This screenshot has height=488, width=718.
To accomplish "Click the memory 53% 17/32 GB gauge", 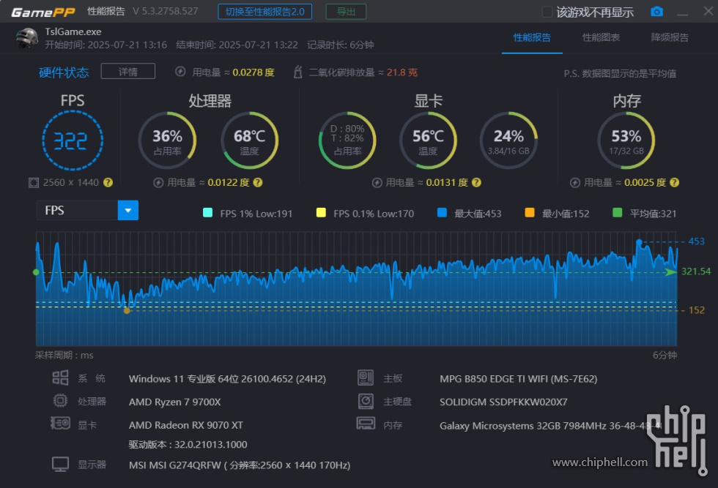I will (x=626, y=140).
